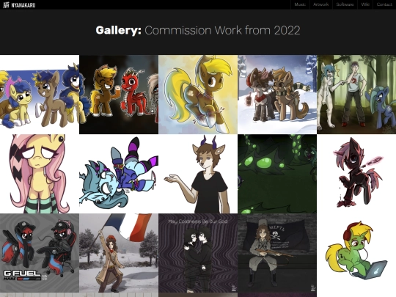View the girl waving French flag in snow
The width and height of the screenshot is (396, 297).
(119, 253)
